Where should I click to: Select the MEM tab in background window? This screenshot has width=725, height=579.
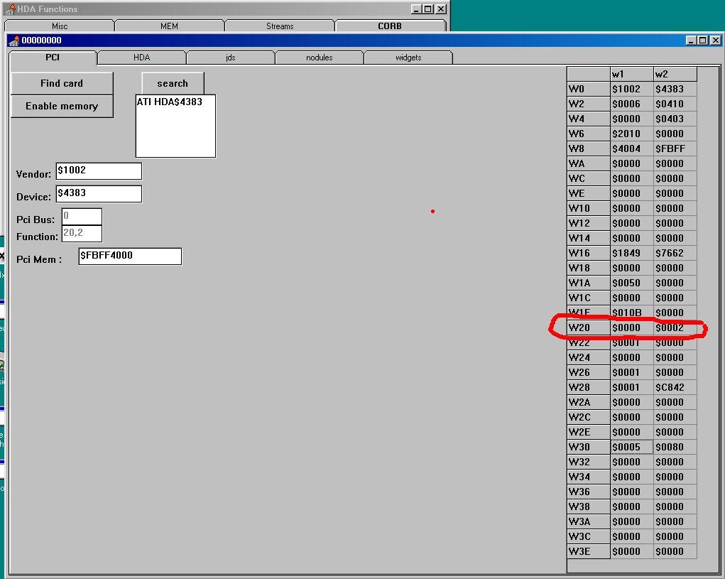169,26
